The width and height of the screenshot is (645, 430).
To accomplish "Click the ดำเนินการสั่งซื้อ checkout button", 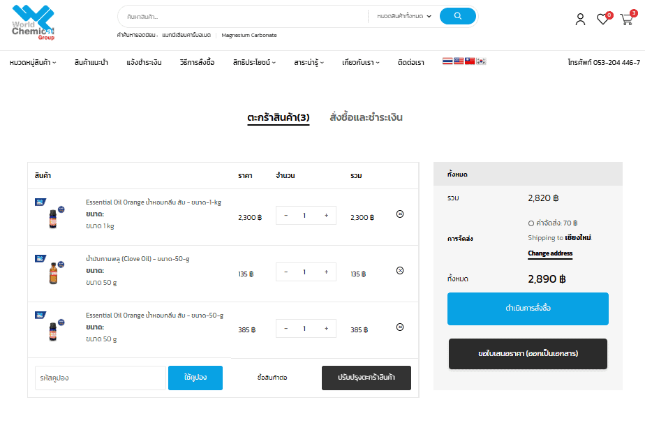I will (x=528, y=309).
